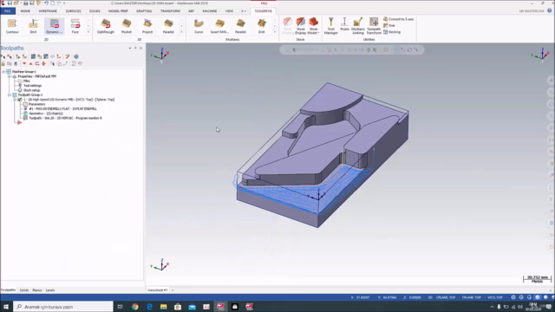Open Google Chrome from the taskbar

click(x=135, y=307)
